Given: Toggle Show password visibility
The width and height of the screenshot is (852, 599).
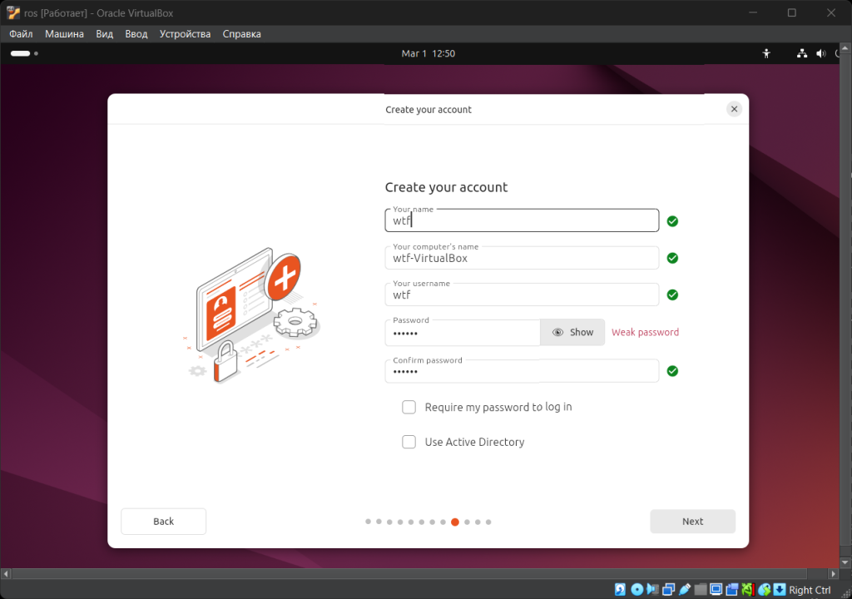Looking at the screenshot, I should point(572,332).
